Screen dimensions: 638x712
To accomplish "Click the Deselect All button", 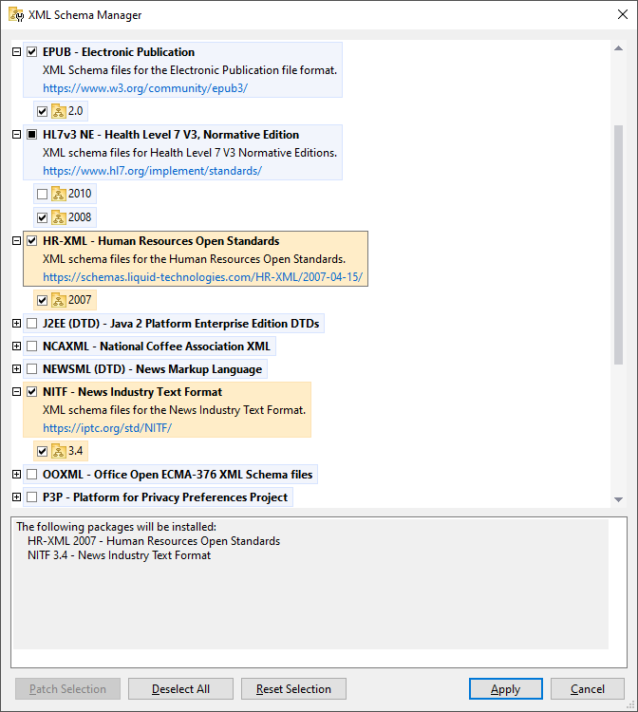I will point(180,689).
